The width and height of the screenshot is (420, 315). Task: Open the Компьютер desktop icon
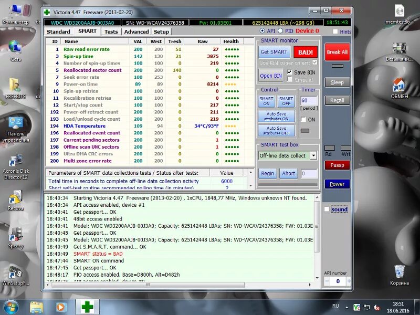[16, 15]
